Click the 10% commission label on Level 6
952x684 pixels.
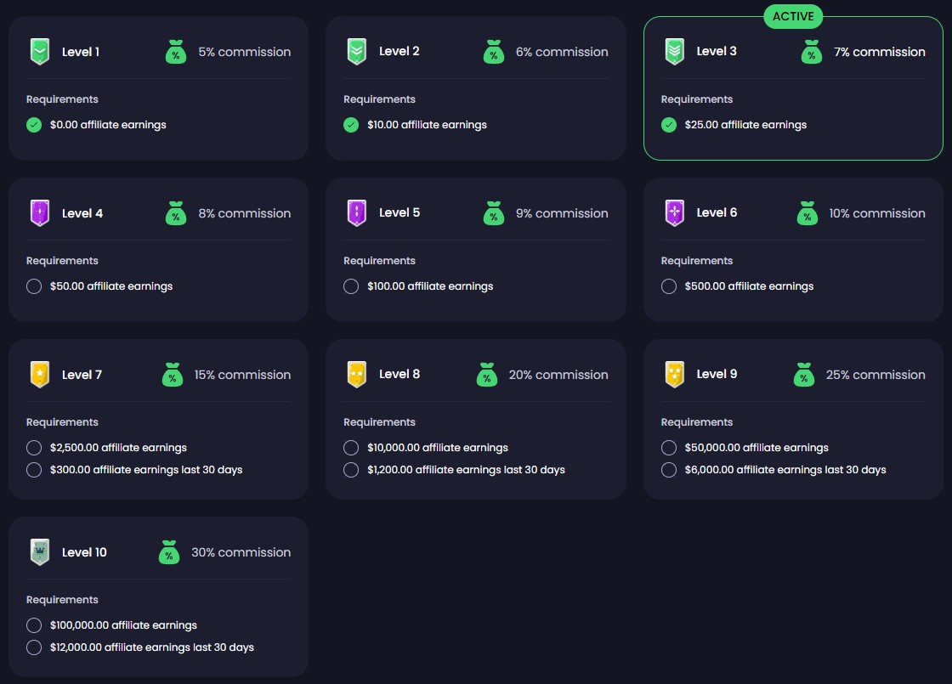point(876,213)
